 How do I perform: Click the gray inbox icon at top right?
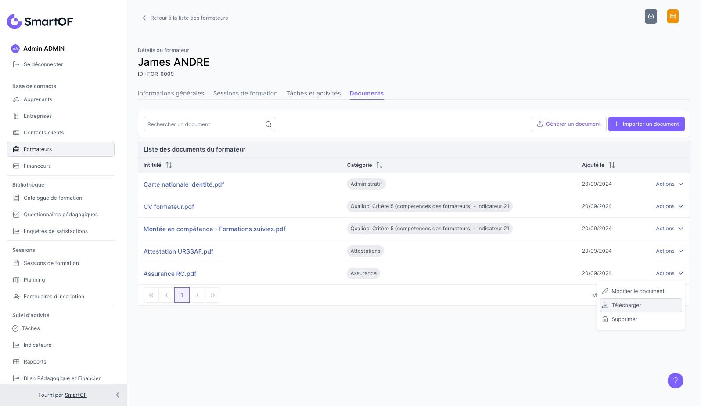point(651,16)
